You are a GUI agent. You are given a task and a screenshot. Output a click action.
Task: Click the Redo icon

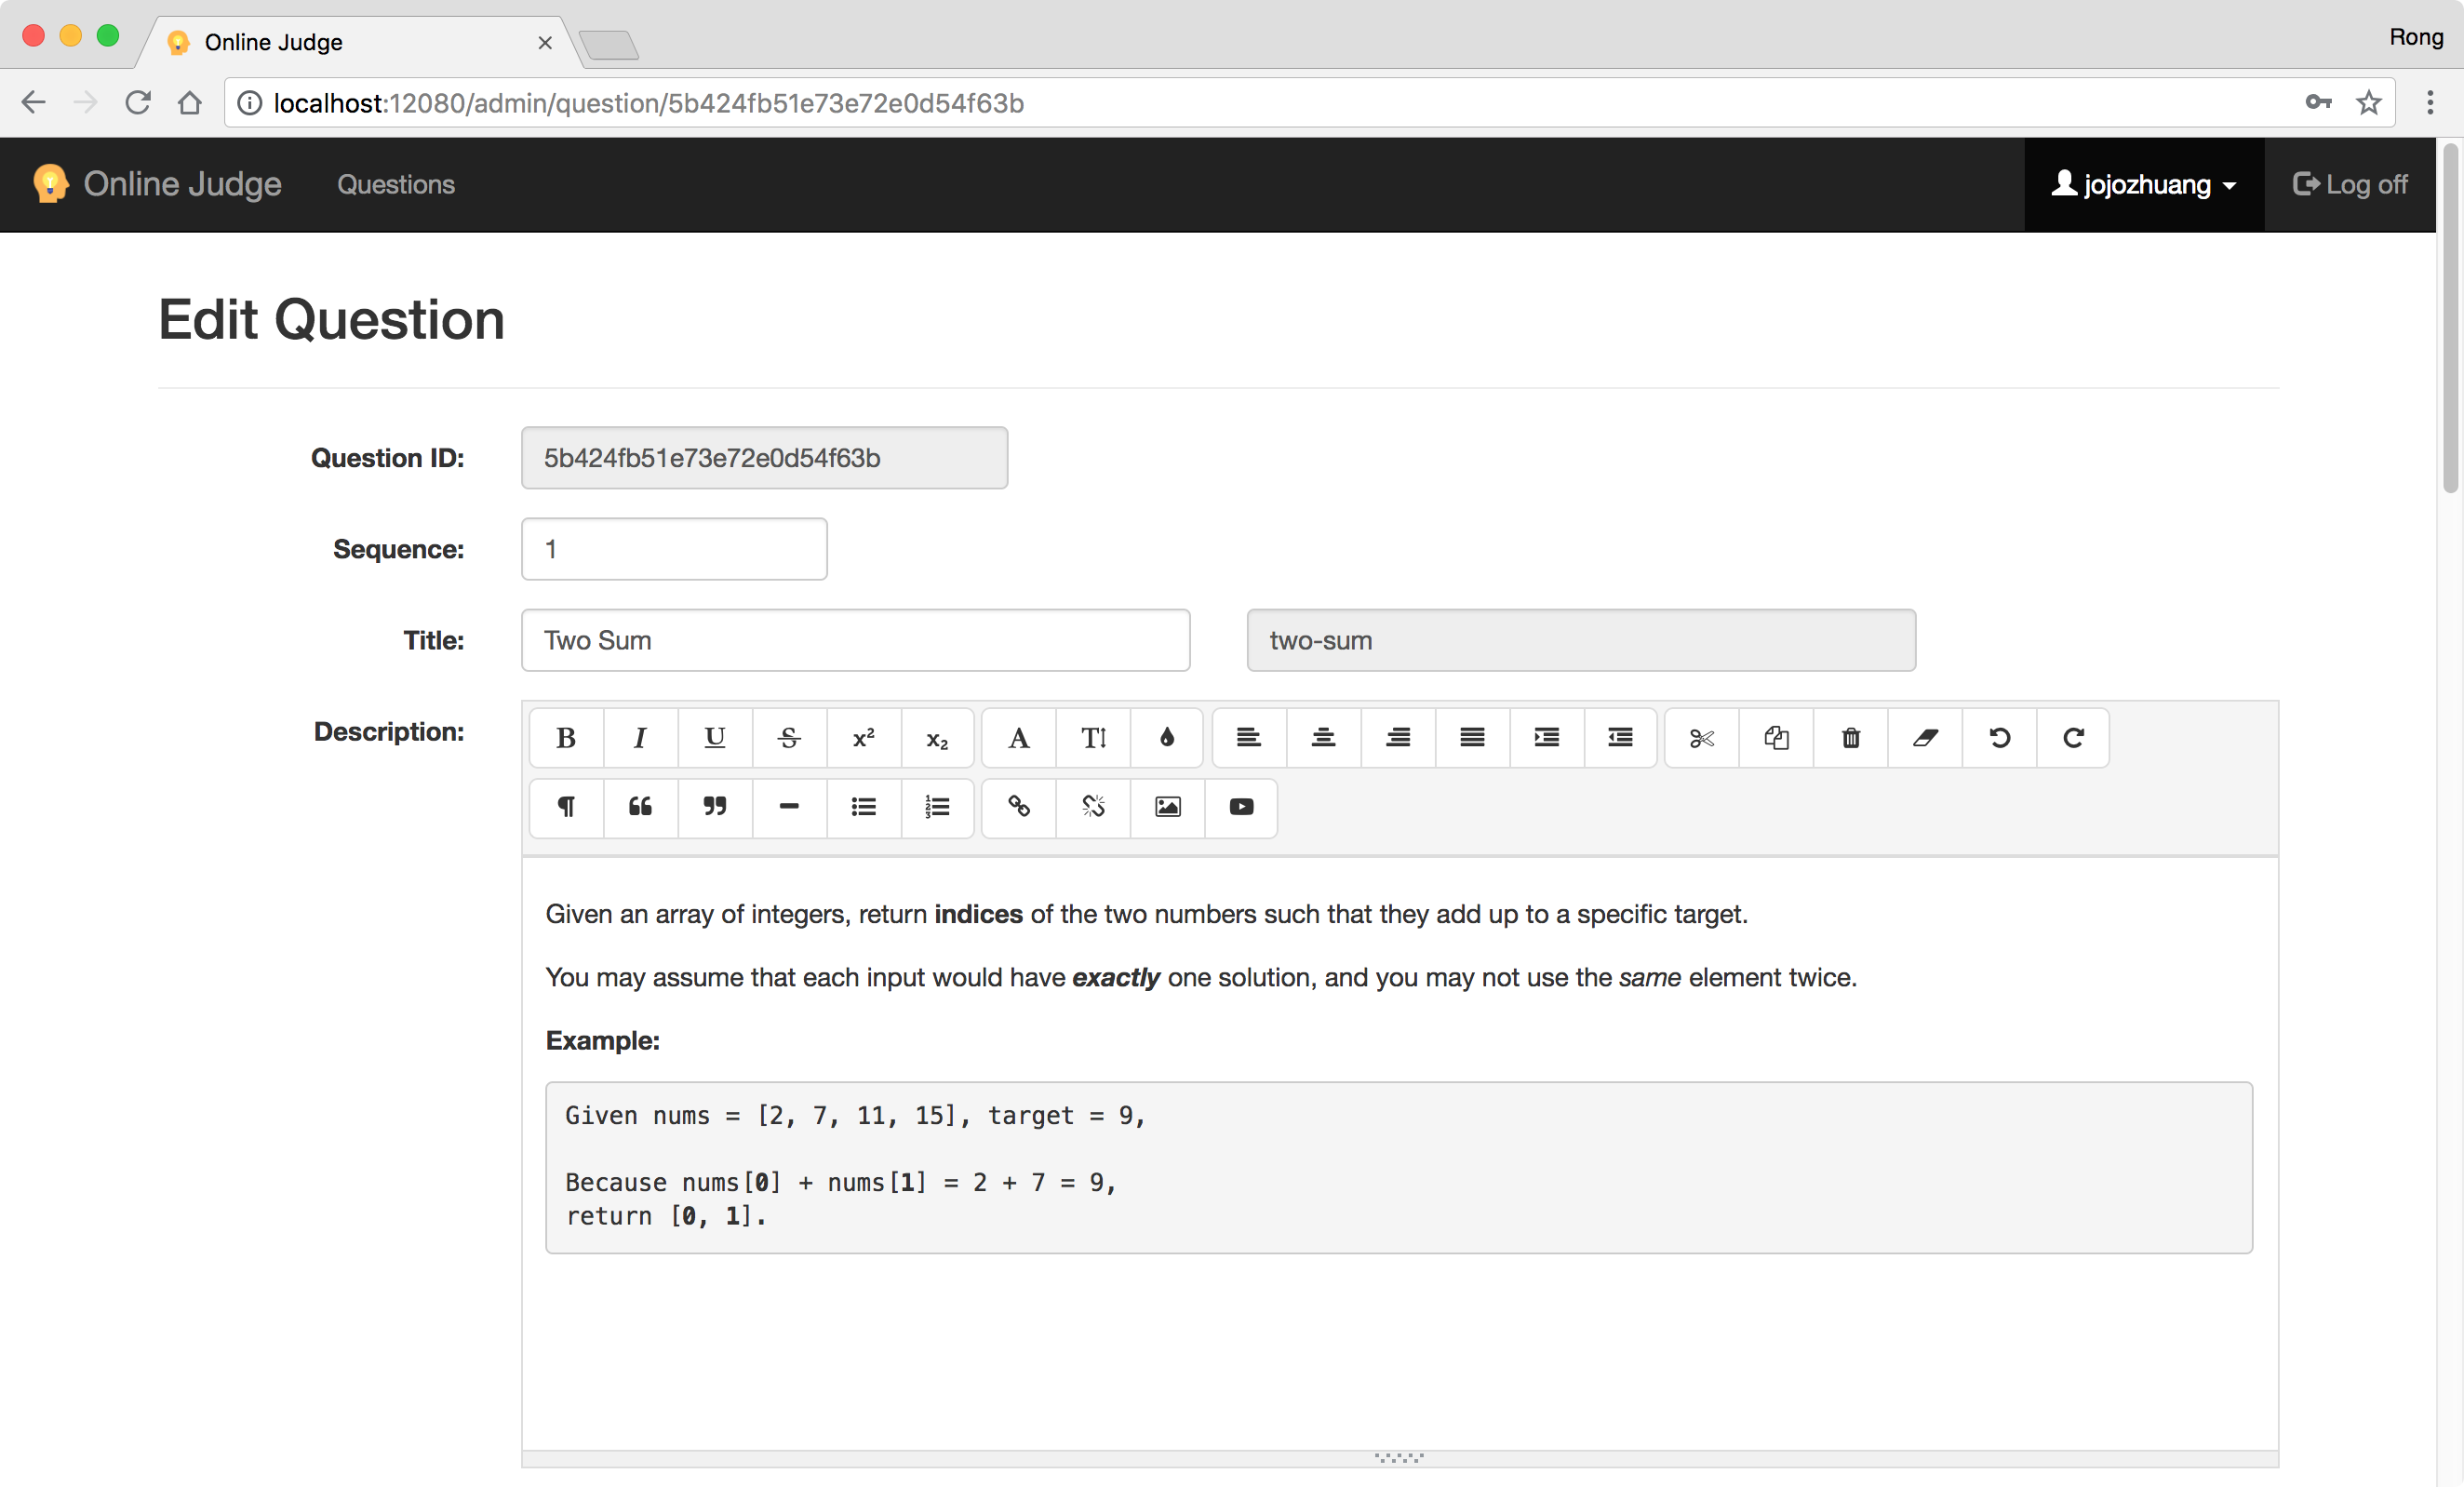pyautogui.click(x=2071, y=735)
